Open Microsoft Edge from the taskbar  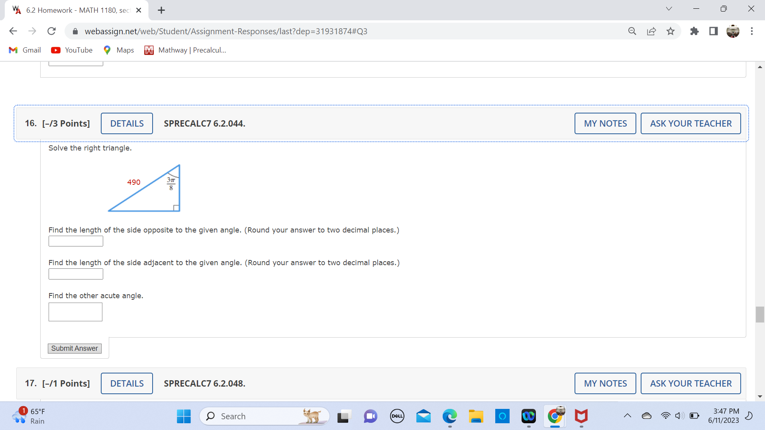pyautogui.click(x=449, y=416)
